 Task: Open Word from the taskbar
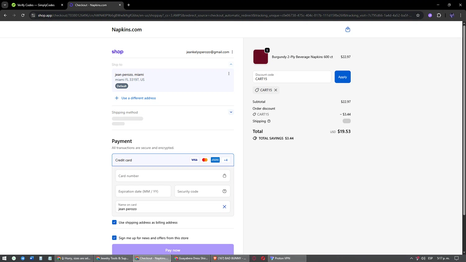(32, 258)
